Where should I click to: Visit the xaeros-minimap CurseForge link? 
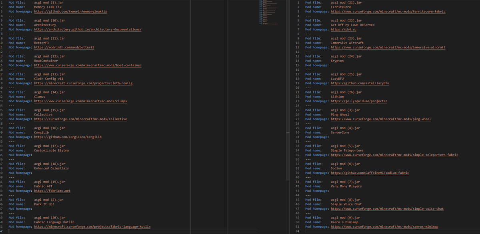[384, 227]
